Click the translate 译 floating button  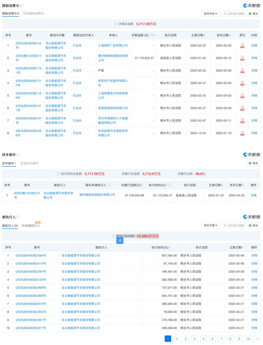[120, 240]
